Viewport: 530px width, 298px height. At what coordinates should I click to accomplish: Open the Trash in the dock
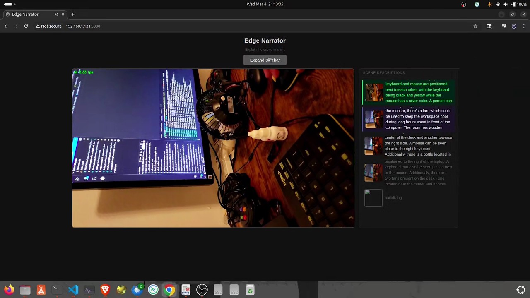[250, 290]
